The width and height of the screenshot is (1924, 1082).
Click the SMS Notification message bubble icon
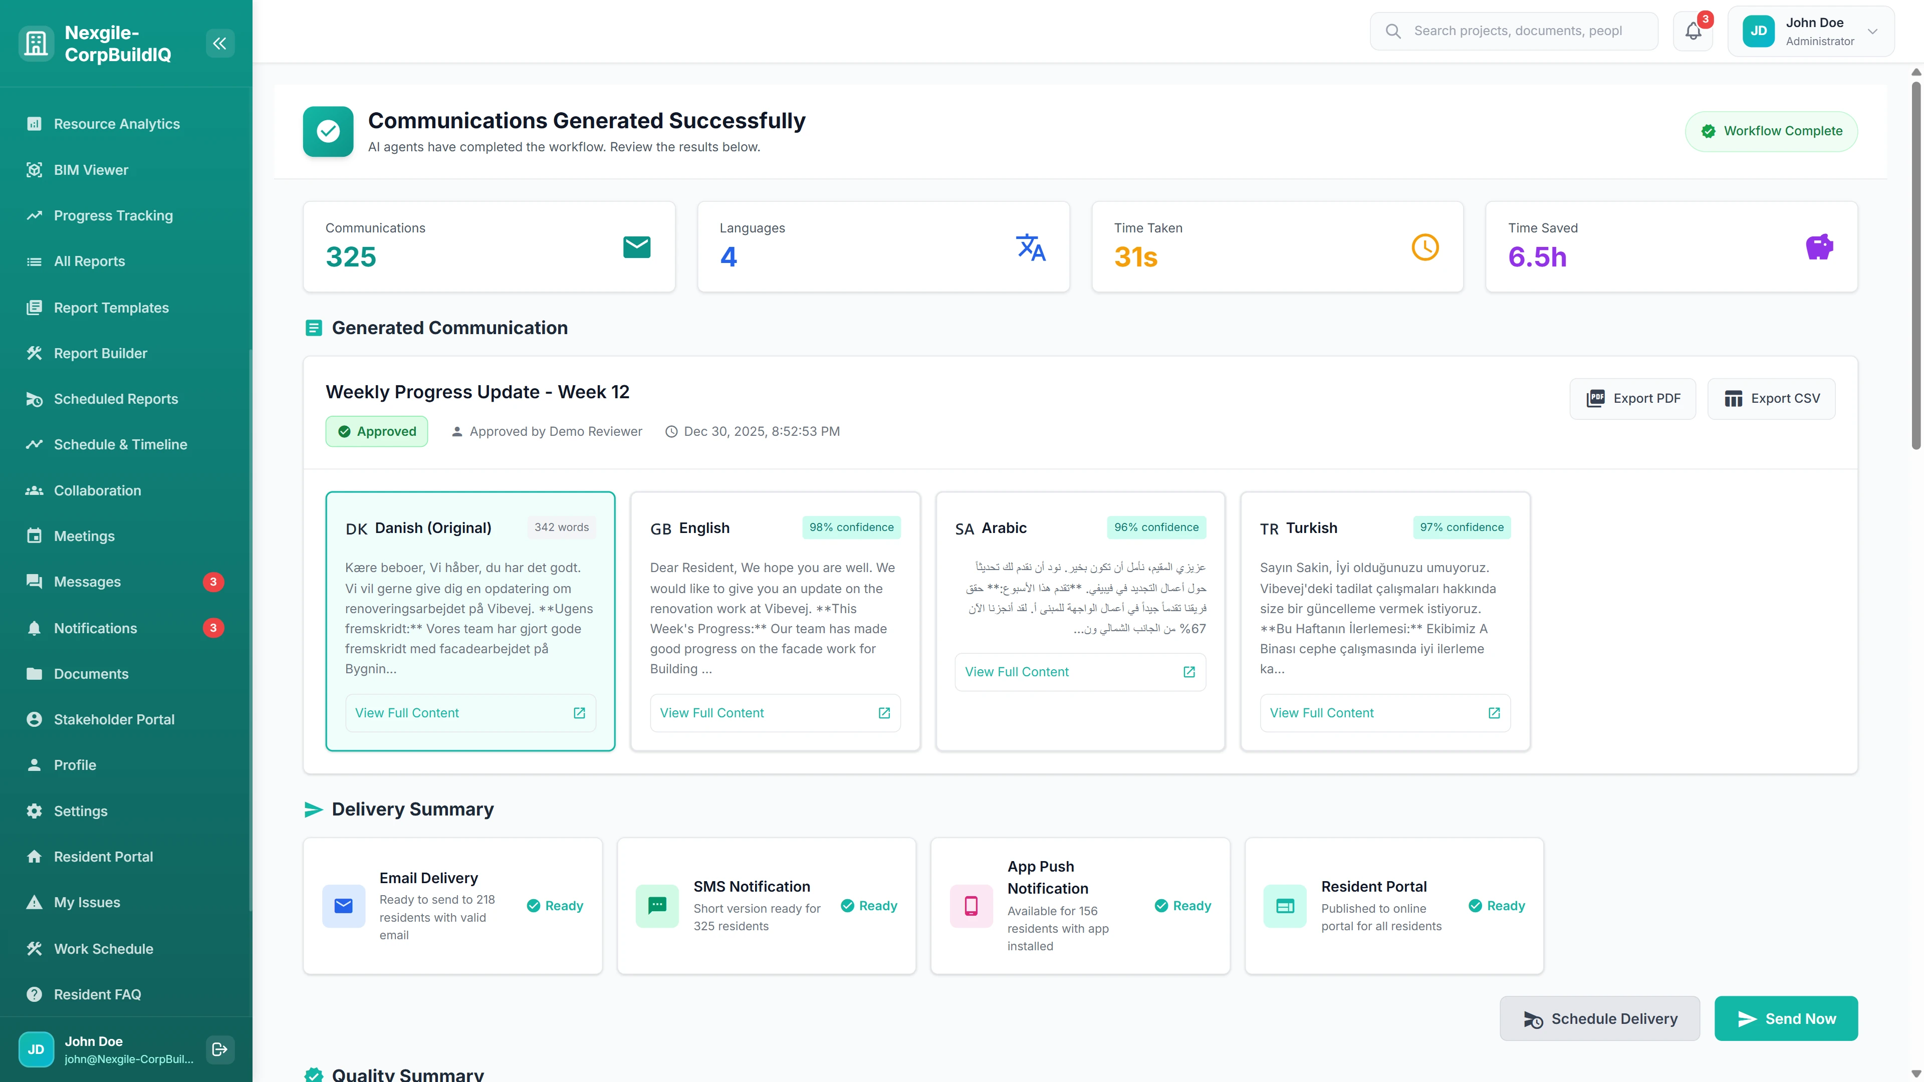pyautogui.click(x=656, y=906)
